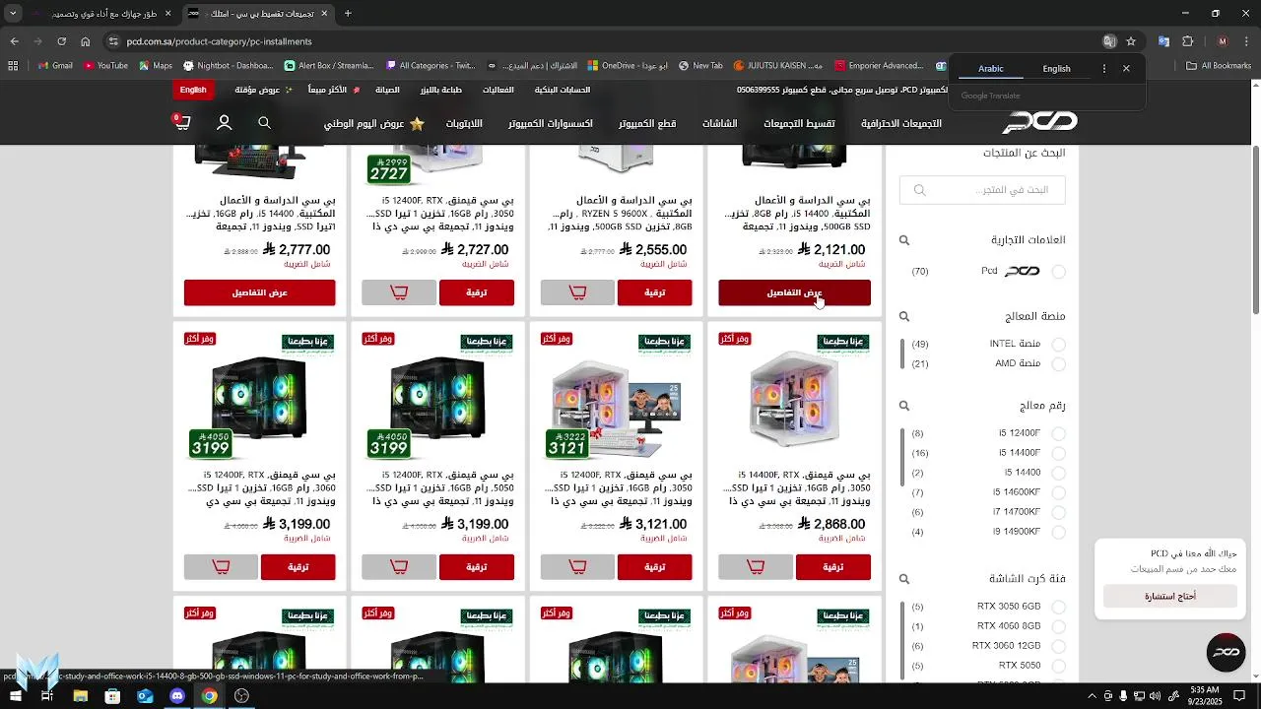1261x709 pixels.
Task: Click search icon beside فئة كرت الشاشة filter
Action: coord(904,579)
